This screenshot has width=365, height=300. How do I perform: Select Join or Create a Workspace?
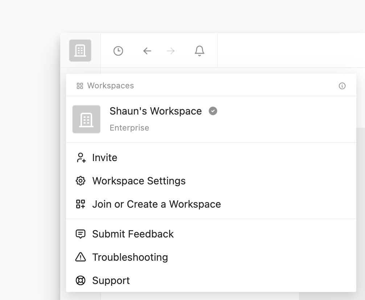[x=156, y=204]
